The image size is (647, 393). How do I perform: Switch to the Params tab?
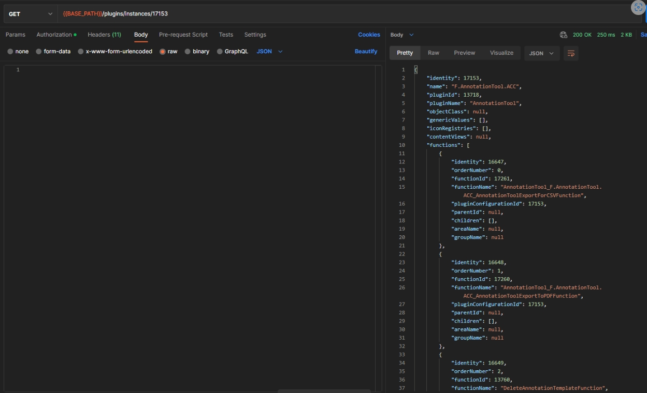16,35
